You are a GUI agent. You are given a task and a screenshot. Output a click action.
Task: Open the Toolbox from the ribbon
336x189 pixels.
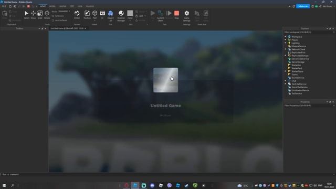coord(87,15)
